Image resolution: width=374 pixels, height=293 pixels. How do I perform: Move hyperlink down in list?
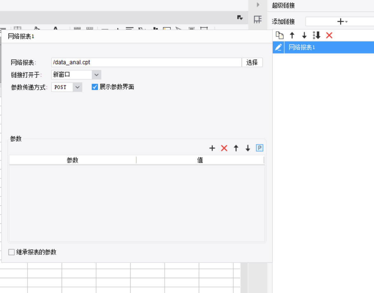coord(304,35)
